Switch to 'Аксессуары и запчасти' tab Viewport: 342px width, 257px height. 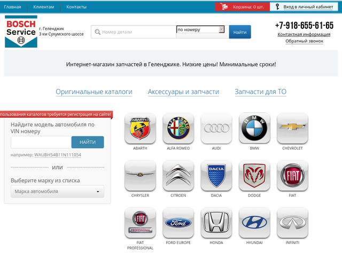tap(183, 92)
